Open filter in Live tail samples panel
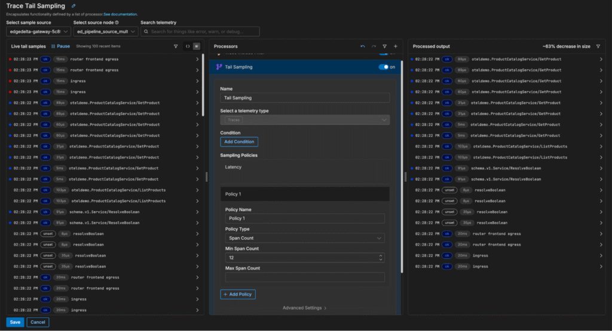The width and height of the screenshot is (612, 331). 175,46
